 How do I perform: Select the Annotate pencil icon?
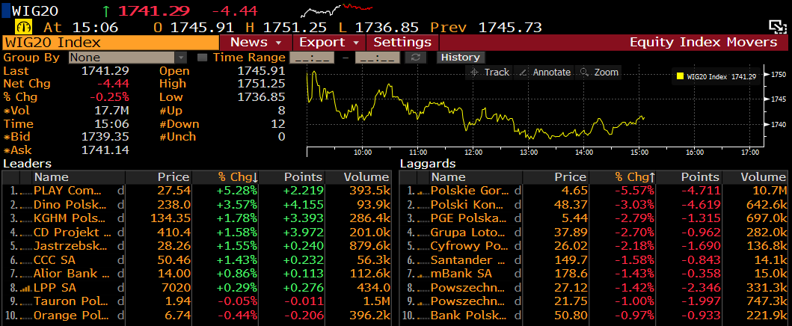523,73
